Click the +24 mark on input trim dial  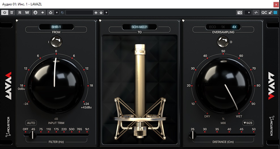point(86,104)
